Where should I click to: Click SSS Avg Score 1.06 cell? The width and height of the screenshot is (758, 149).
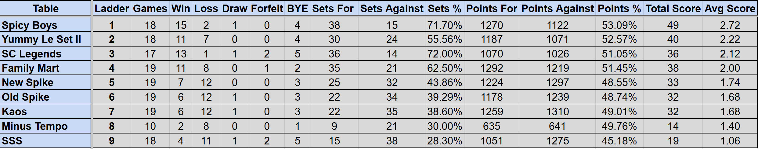tap(730, 141)
